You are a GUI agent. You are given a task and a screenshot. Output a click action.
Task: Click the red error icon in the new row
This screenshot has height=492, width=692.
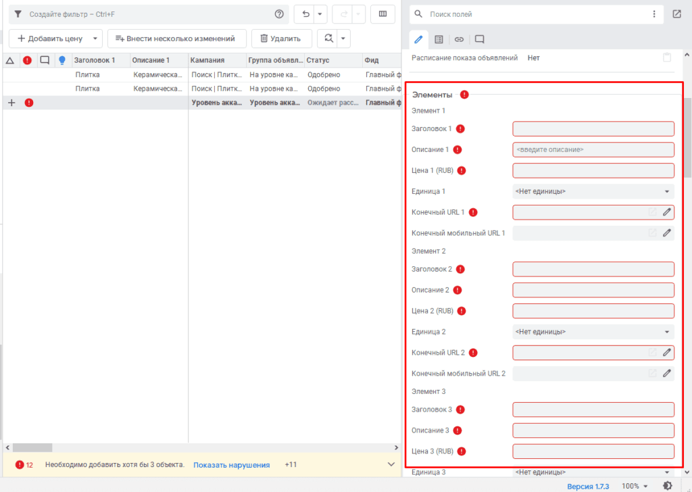click(x=28, y=103)
